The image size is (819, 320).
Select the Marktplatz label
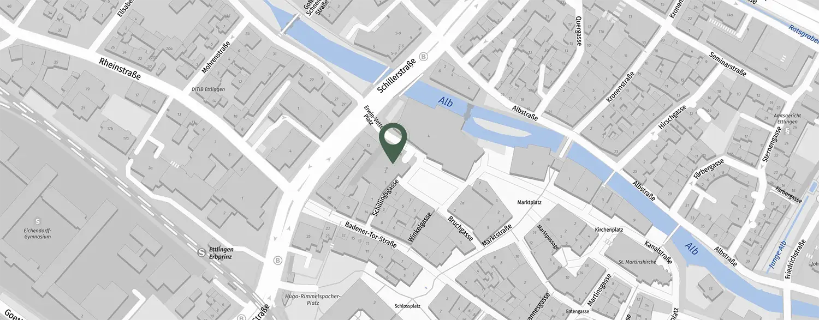[x=529, y=202]
